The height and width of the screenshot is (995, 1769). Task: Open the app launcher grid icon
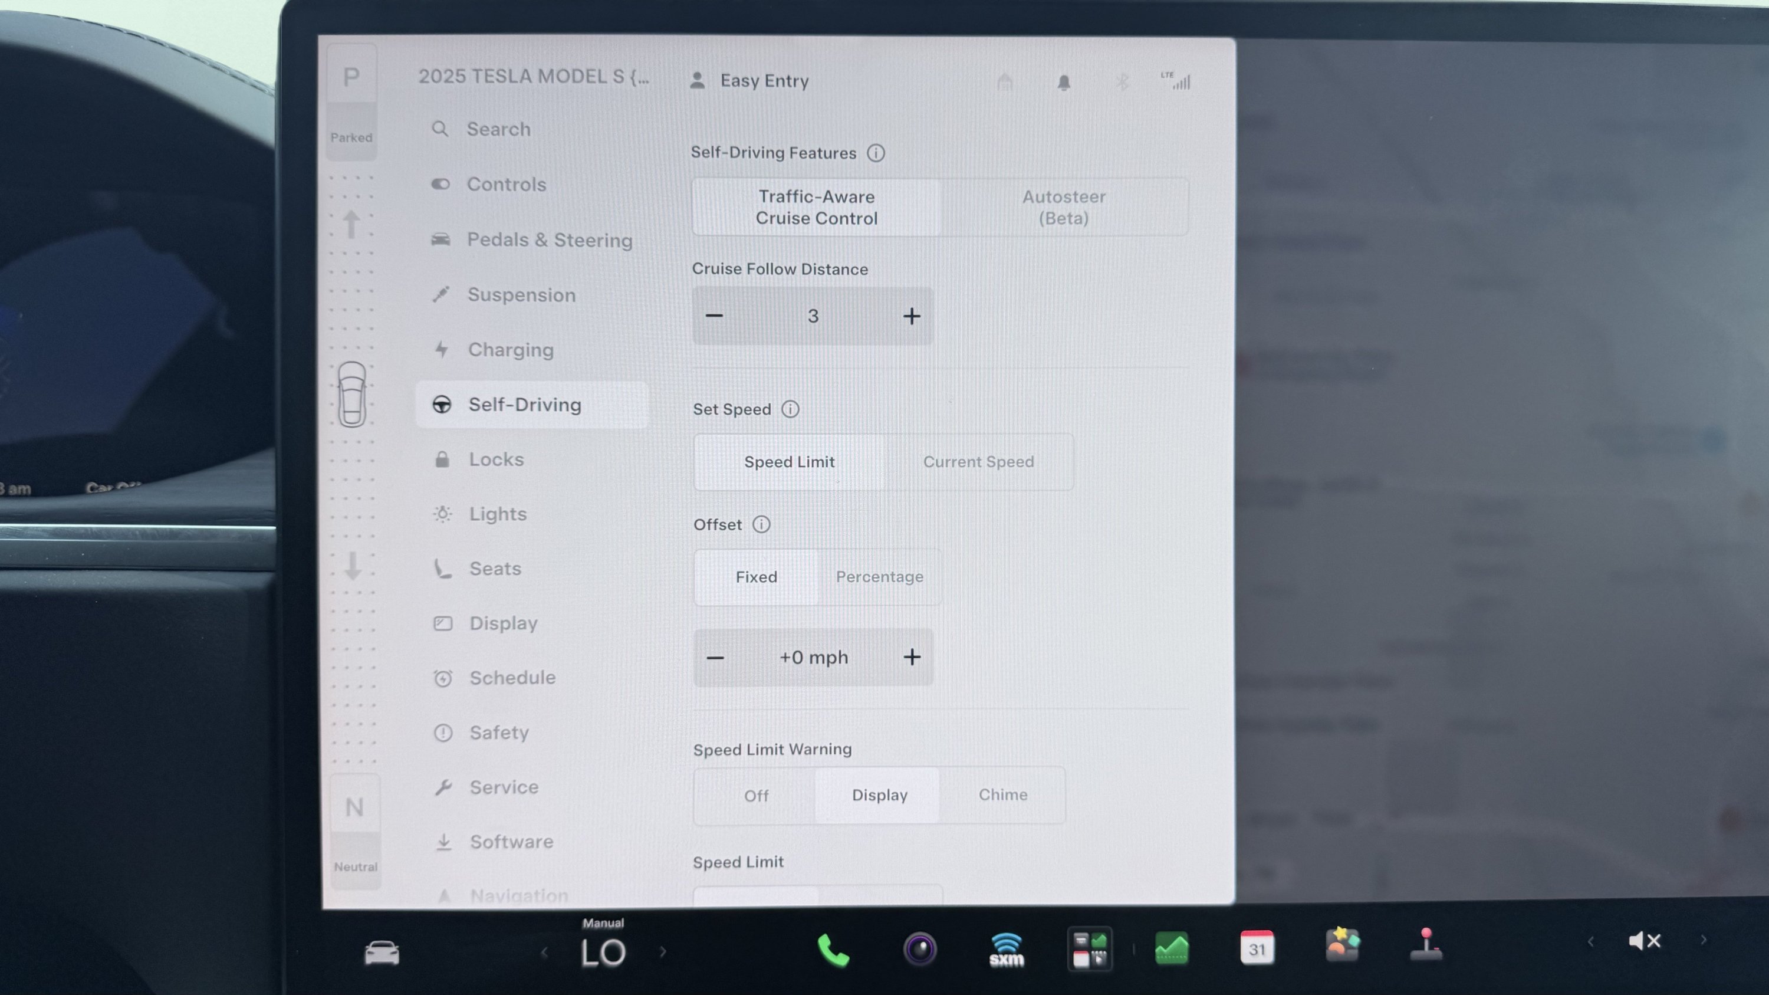tap(1090, 950)
